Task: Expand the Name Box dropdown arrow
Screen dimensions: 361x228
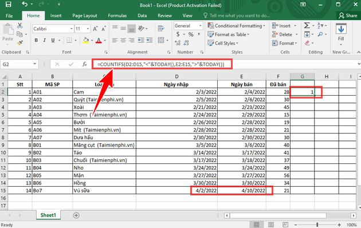Action: point(35,64)
